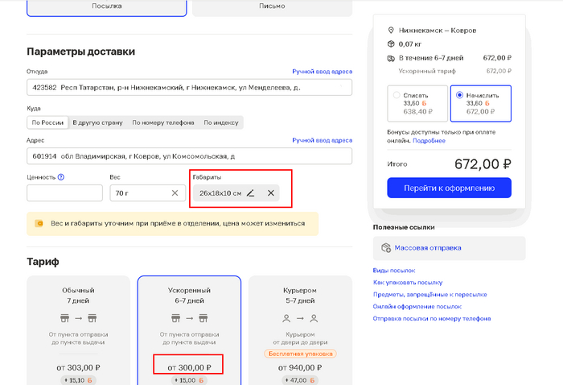Select the Начислить bonus option
563x385 pixels.
coord(460,95)
